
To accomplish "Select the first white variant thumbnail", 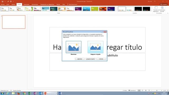I will pyautogui.click(x=122, y=9).
